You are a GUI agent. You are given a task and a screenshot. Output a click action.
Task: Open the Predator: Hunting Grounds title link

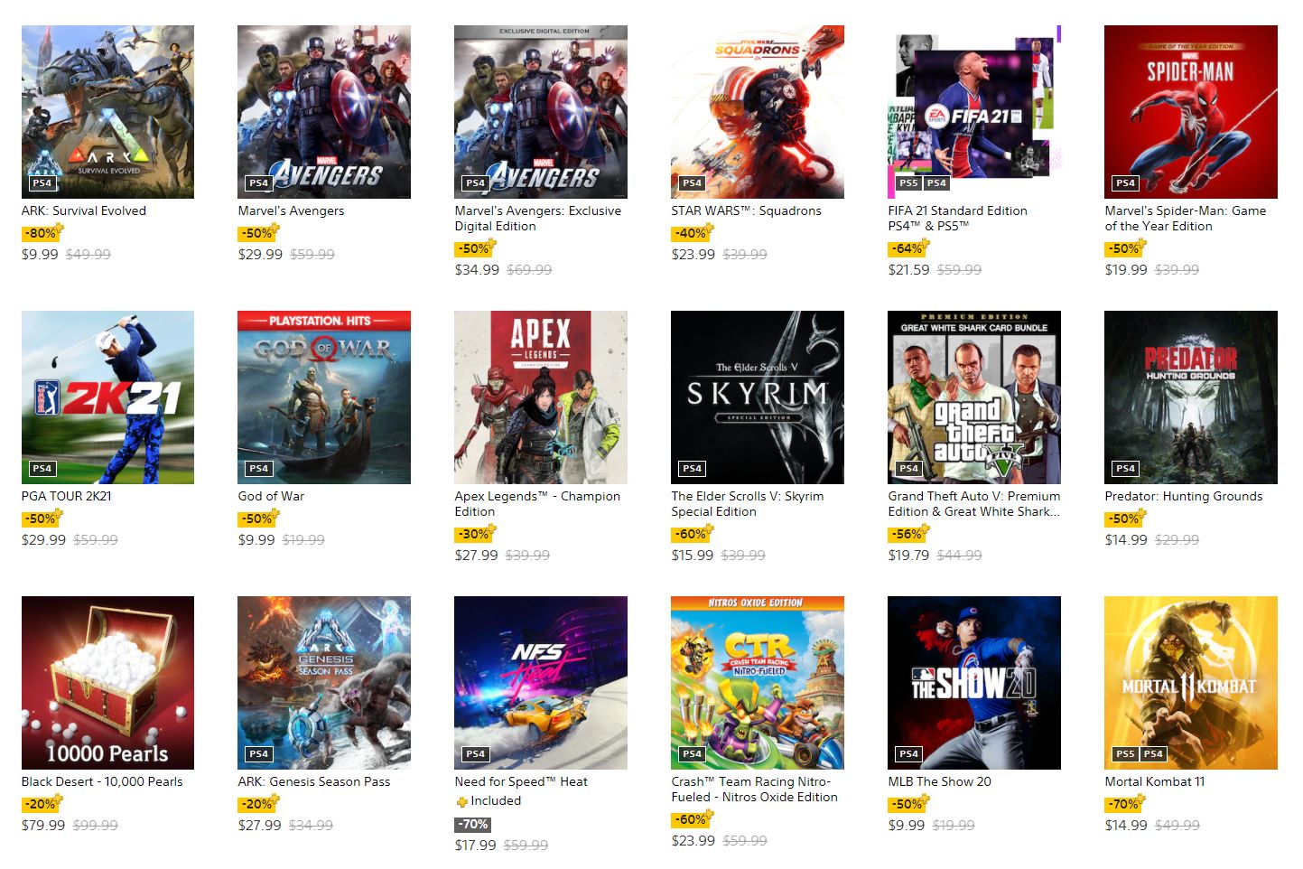click(x=1183, y=496)
